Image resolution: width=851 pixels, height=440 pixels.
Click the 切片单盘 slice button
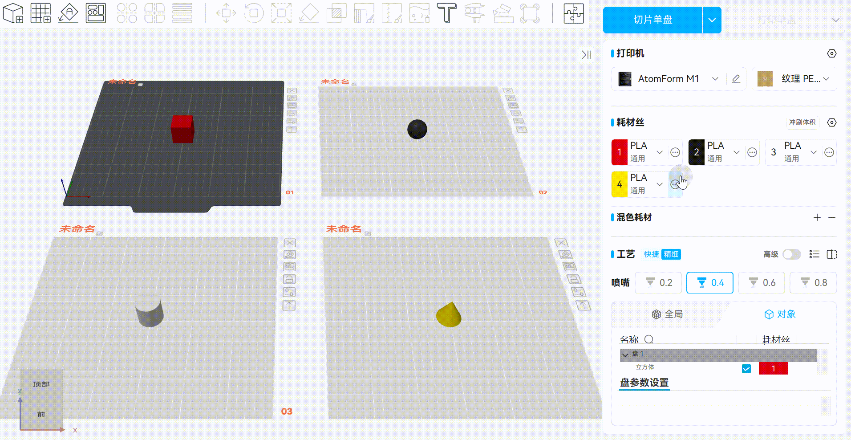[x=652, y=20]
